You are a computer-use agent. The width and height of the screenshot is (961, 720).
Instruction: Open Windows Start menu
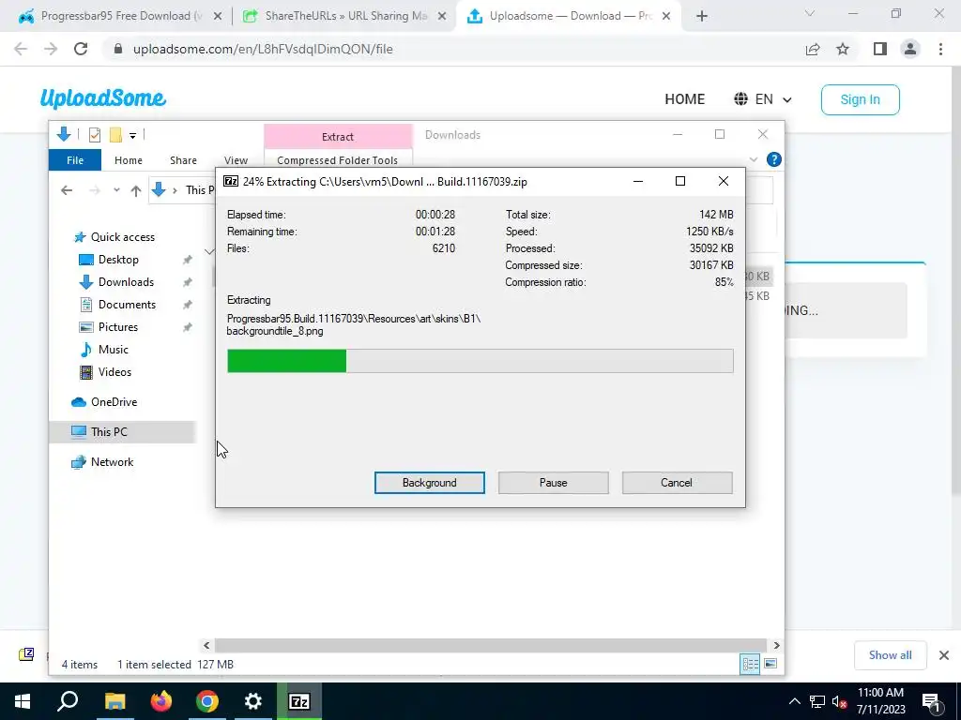[x=23, y=701]
